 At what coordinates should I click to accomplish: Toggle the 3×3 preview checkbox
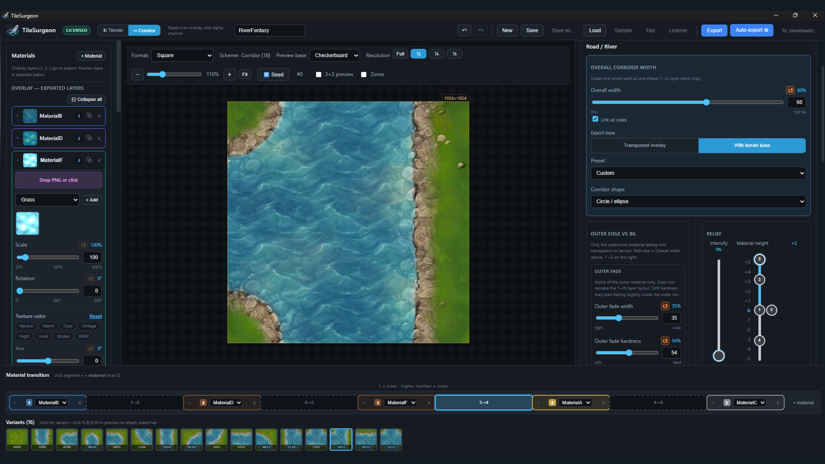pos(318,74)
